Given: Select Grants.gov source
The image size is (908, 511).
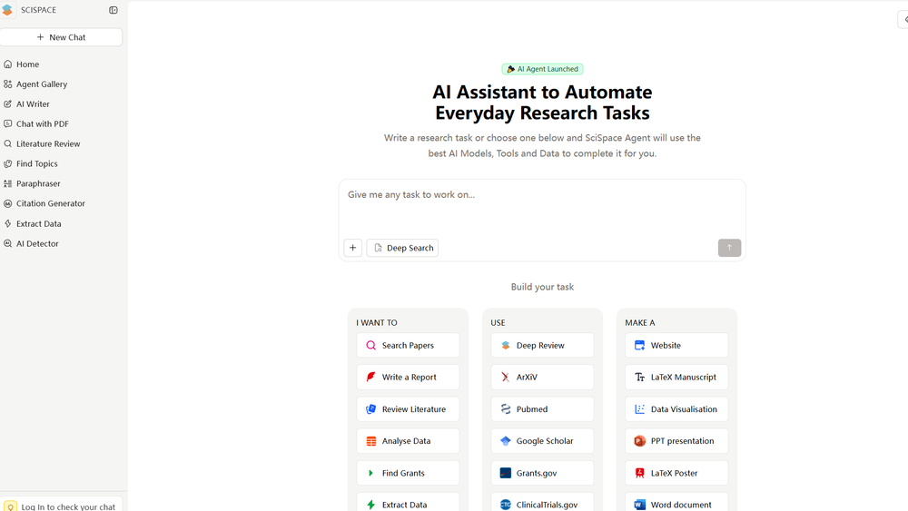Looking at the screenshot, I should 542,473.
